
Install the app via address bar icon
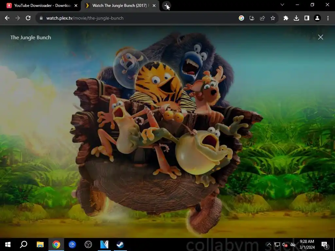[x=252, y=18]
